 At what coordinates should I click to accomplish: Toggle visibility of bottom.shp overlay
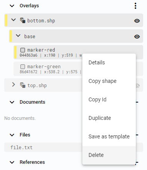[137, 21]
